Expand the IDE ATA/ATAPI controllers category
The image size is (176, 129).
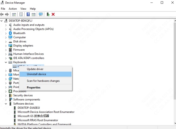(6, 58)
